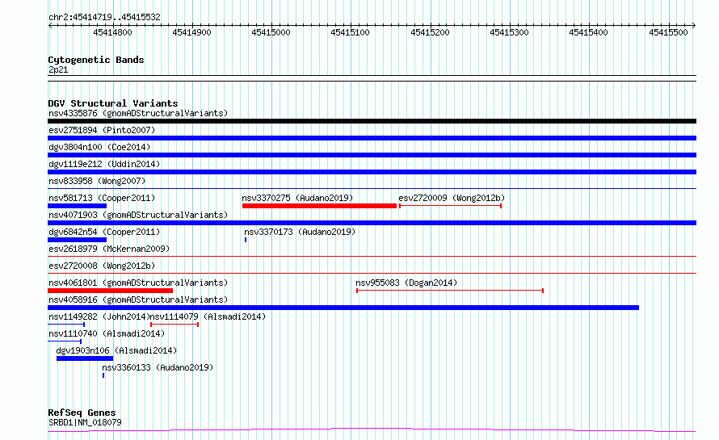The image size is (719, 440).
Task: Click nsv833958 (Wong2007) variant label
Action: (97, 181)
